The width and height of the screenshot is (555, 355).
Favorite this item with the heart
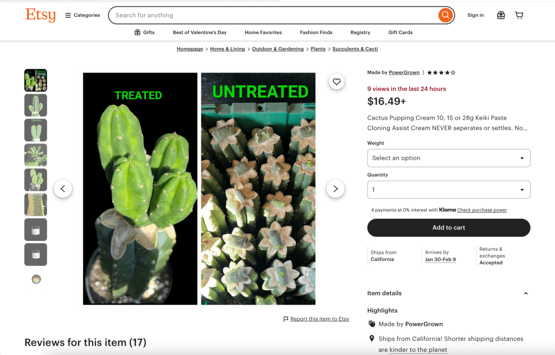(337, 82)
